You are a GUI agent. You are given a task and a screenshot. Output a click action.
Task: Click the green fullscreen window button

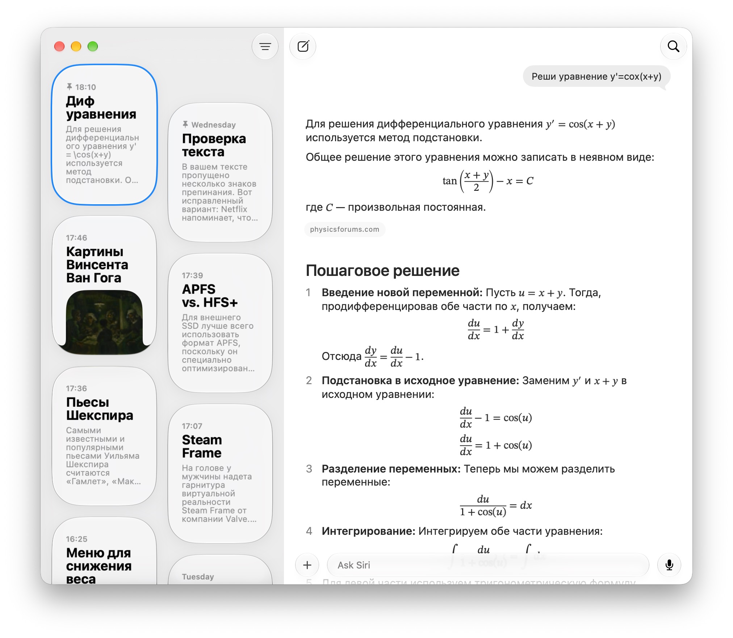[93, 46]
